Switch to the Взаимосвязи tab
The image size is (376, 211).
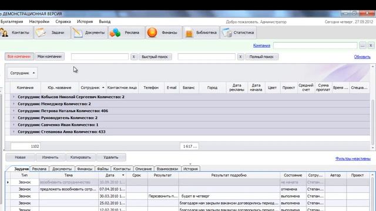tap(167, 169)
